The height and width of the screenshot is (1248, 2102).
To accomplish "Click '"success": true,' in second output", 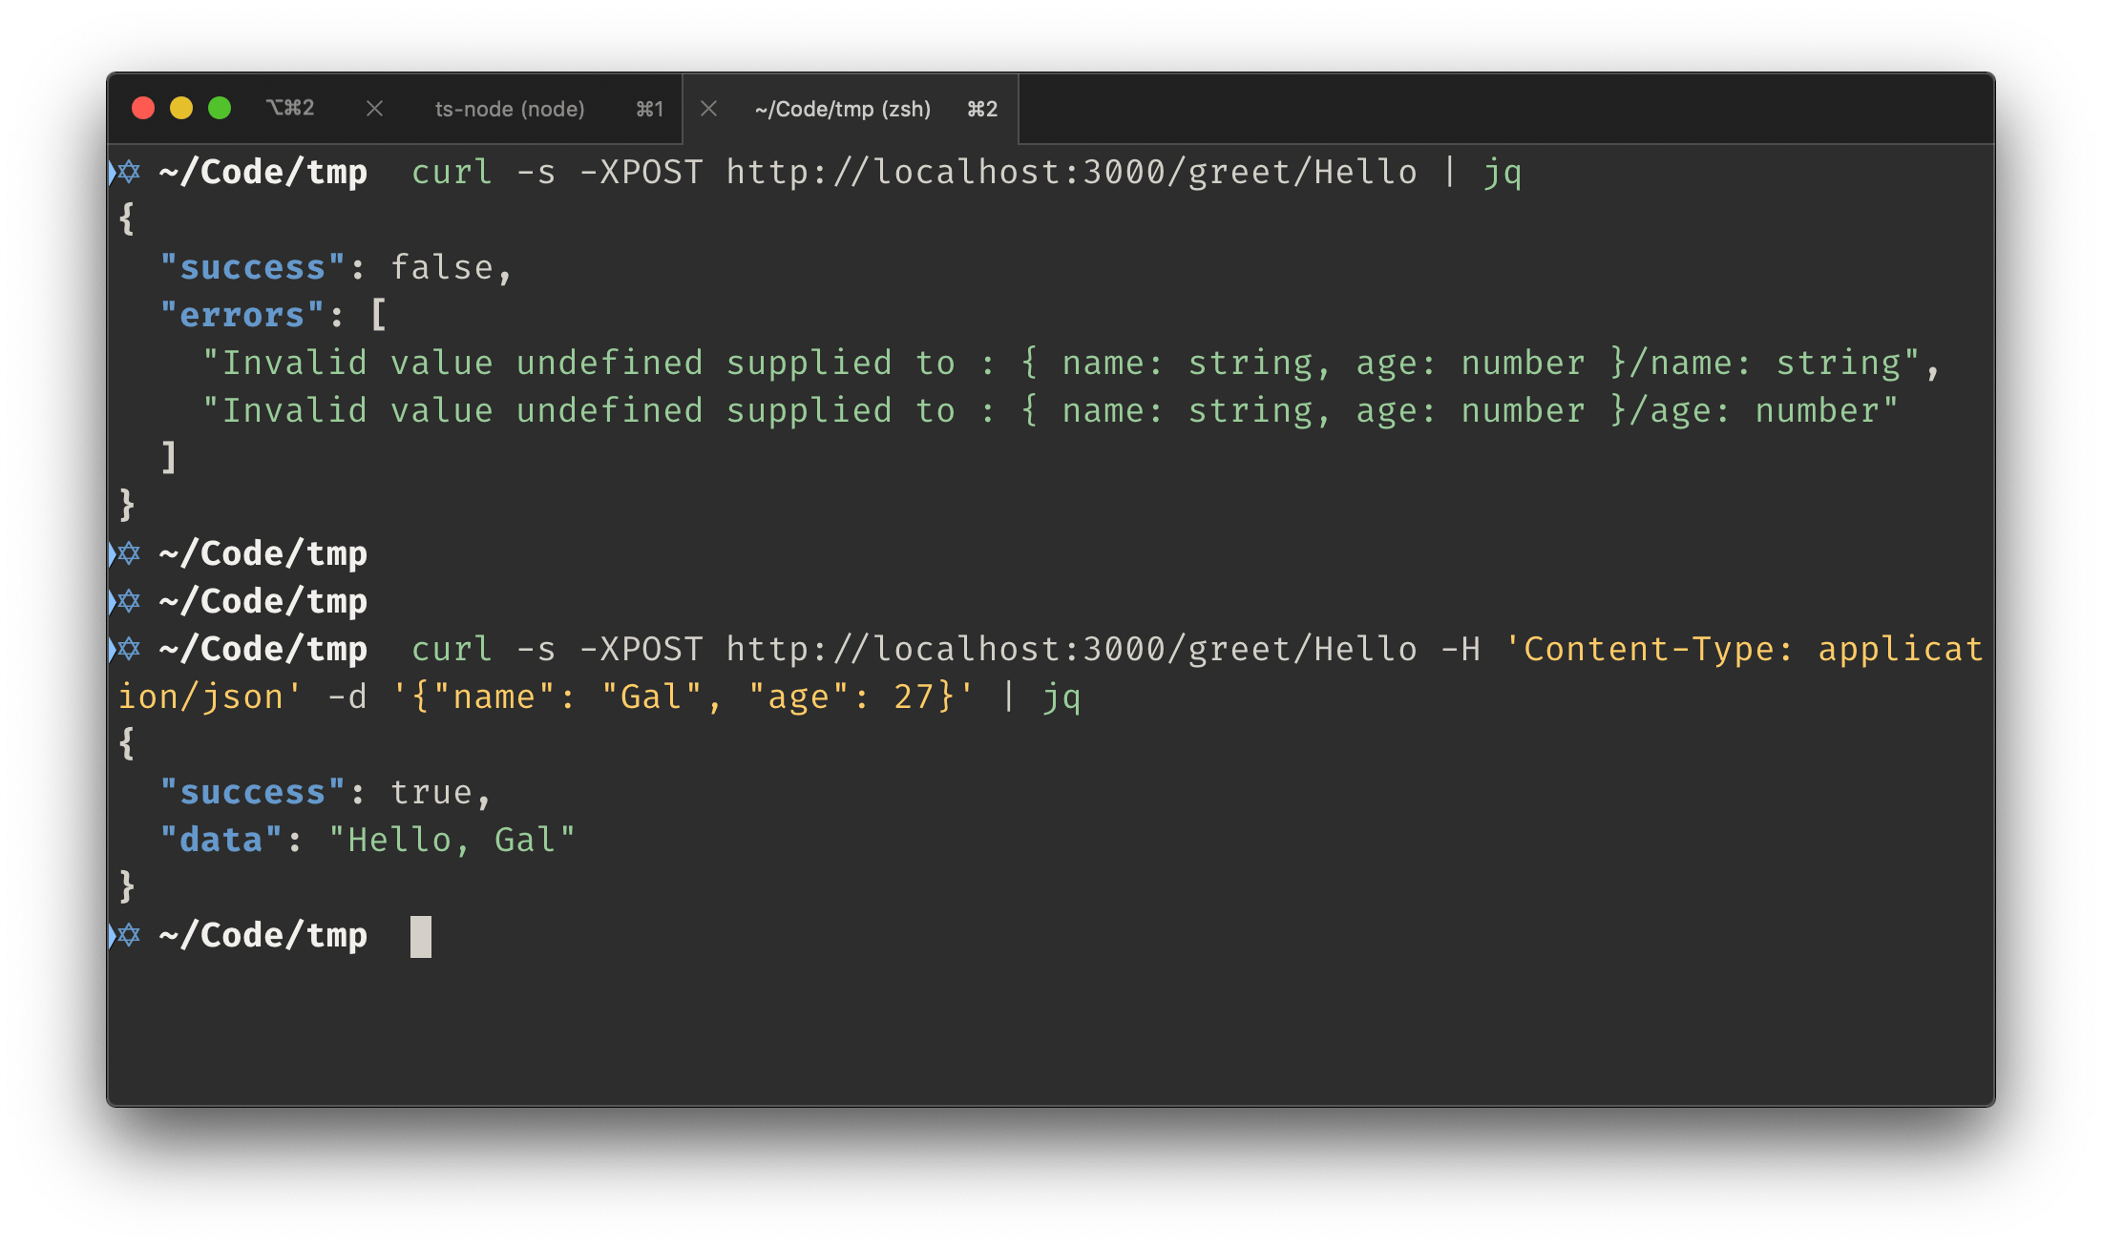I will pyautogui.click(x=326, y=792).
